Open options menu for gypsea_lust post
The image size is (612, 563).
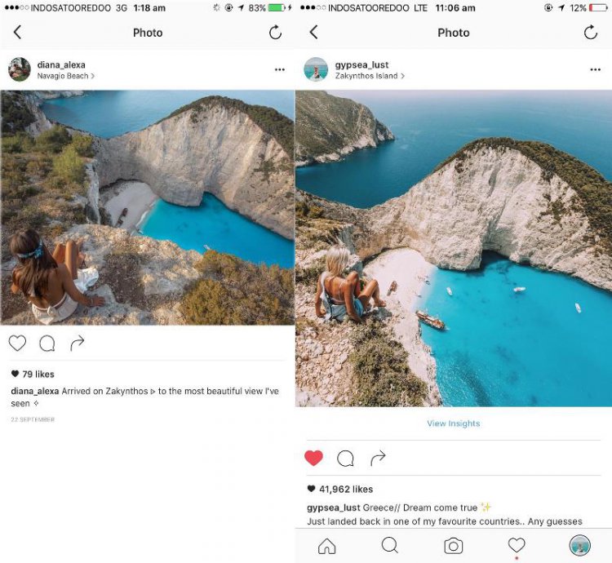click(x=595, y=69)
